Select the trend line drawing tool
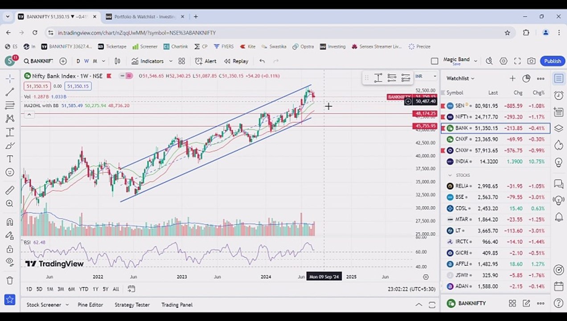Viewport: 567px width, 321px height. point(9,92)
